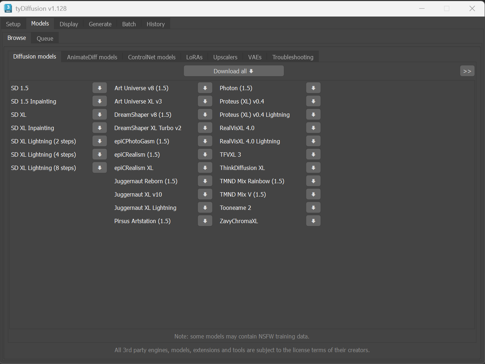Screen dimensions: 485x364
Task: Download DreamShaper XL Turbo v2
Action: tap(205, 128)
